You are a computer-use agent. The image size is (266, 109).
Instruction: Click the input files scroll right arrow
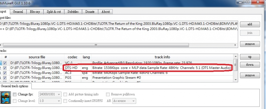pos(235,45)
